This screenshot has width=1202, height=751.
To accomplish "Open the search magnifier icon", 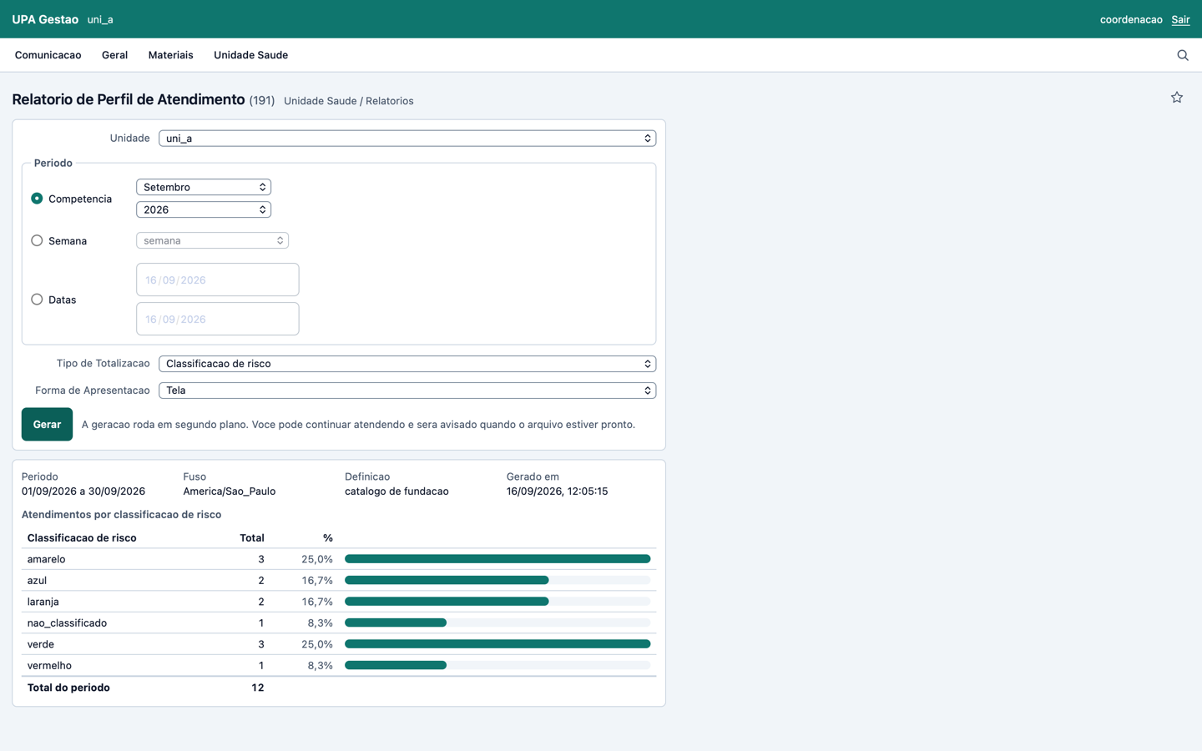I will pos(1183,55).
